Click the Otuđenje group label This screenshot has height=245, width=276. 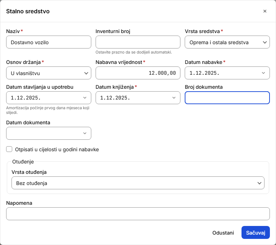pyautogui.click(x=23, y=162)
